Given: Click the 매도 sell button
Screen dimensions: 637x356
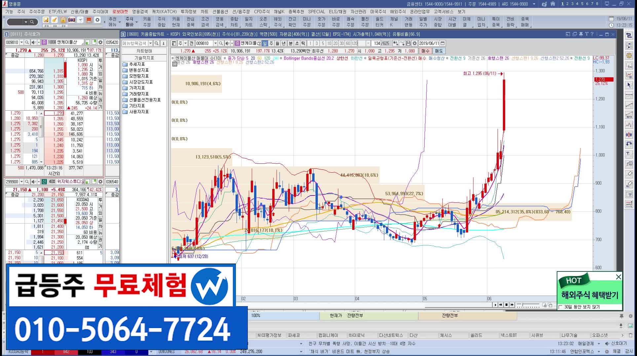Looking at the screenshot, I should 439,51.
